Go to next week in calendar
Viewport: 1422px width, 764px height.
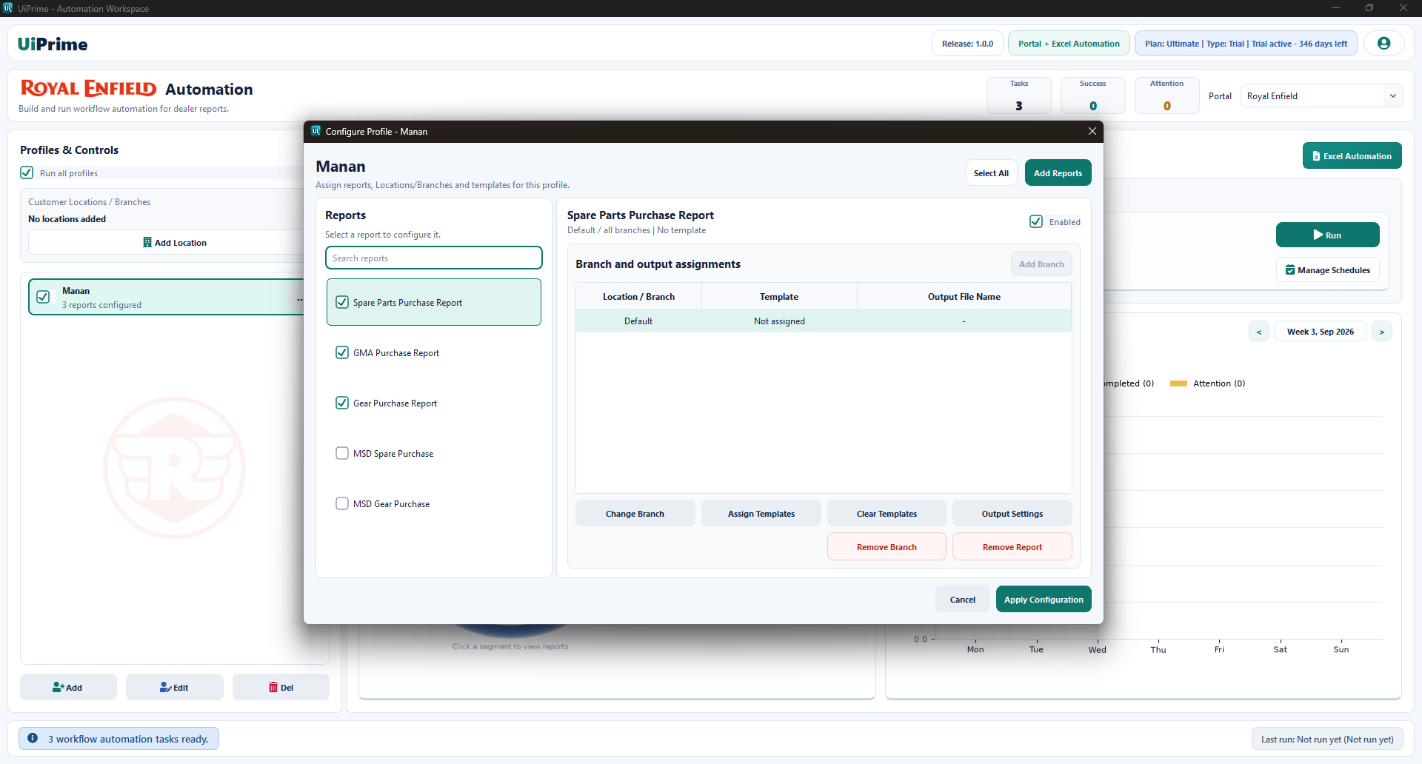pyautogui.click(x=1382, y=332)
